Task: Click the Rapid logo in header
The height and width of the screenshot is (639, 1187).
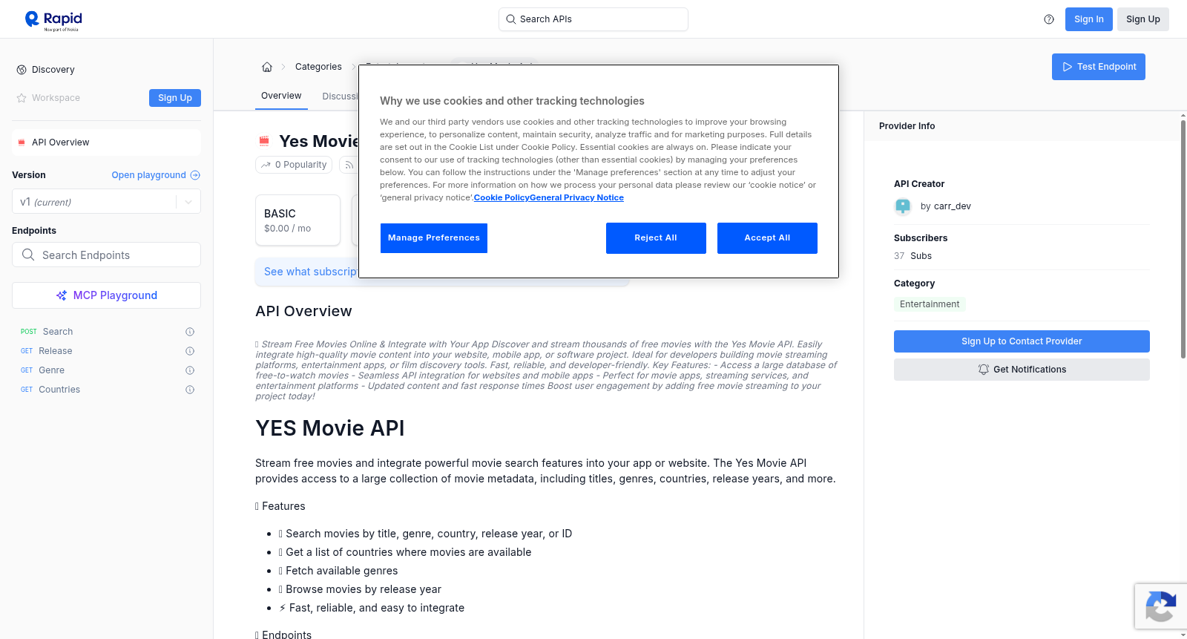Action: (53, 19)
